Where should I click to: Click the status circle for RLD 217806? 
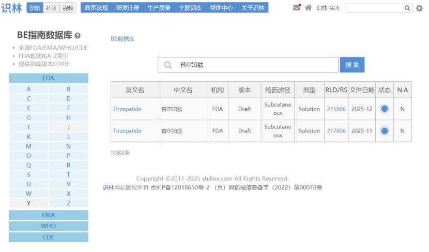(384, 131)
